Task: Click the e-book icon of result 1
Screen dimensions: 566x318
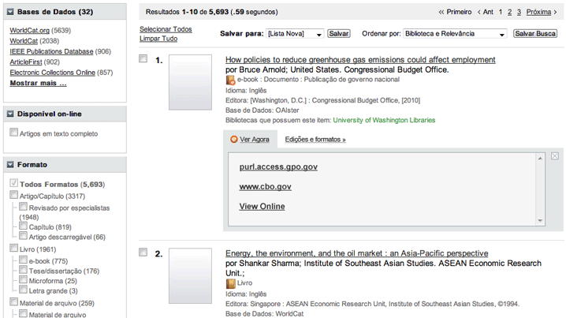Action: click(x=230, y=80)
